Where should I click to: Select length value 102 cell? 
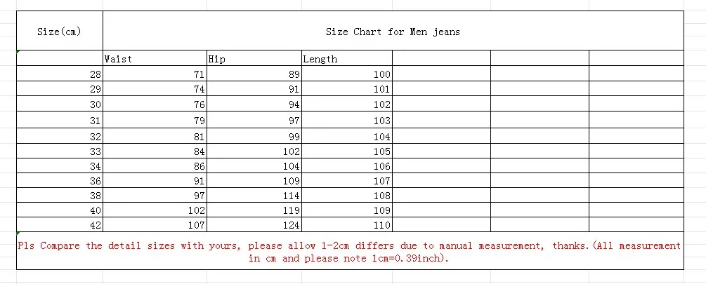(346, 104)
